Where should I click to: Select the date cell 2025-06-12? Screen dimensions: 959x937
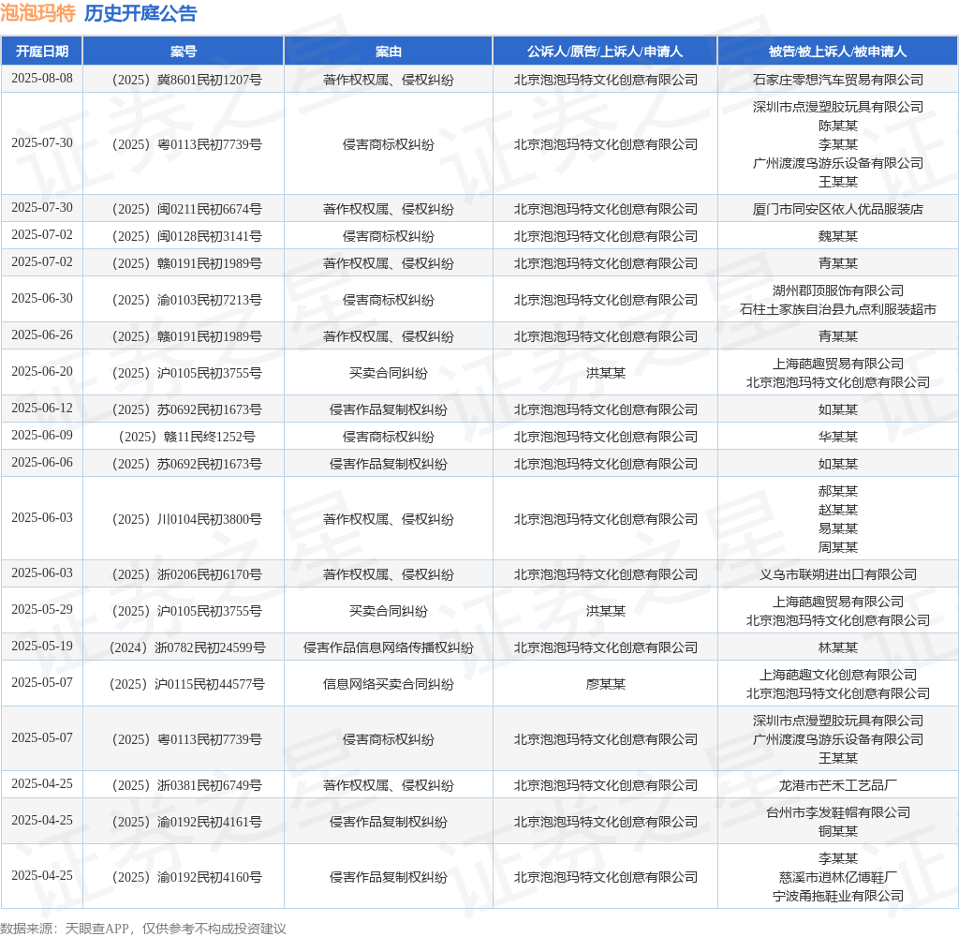(x=41, y=409)
